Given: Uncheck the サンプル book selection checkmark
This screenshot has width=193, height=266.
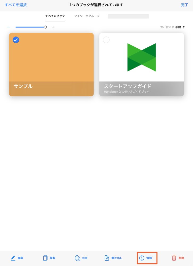Looking at the screenshot, I should [16, 40].
